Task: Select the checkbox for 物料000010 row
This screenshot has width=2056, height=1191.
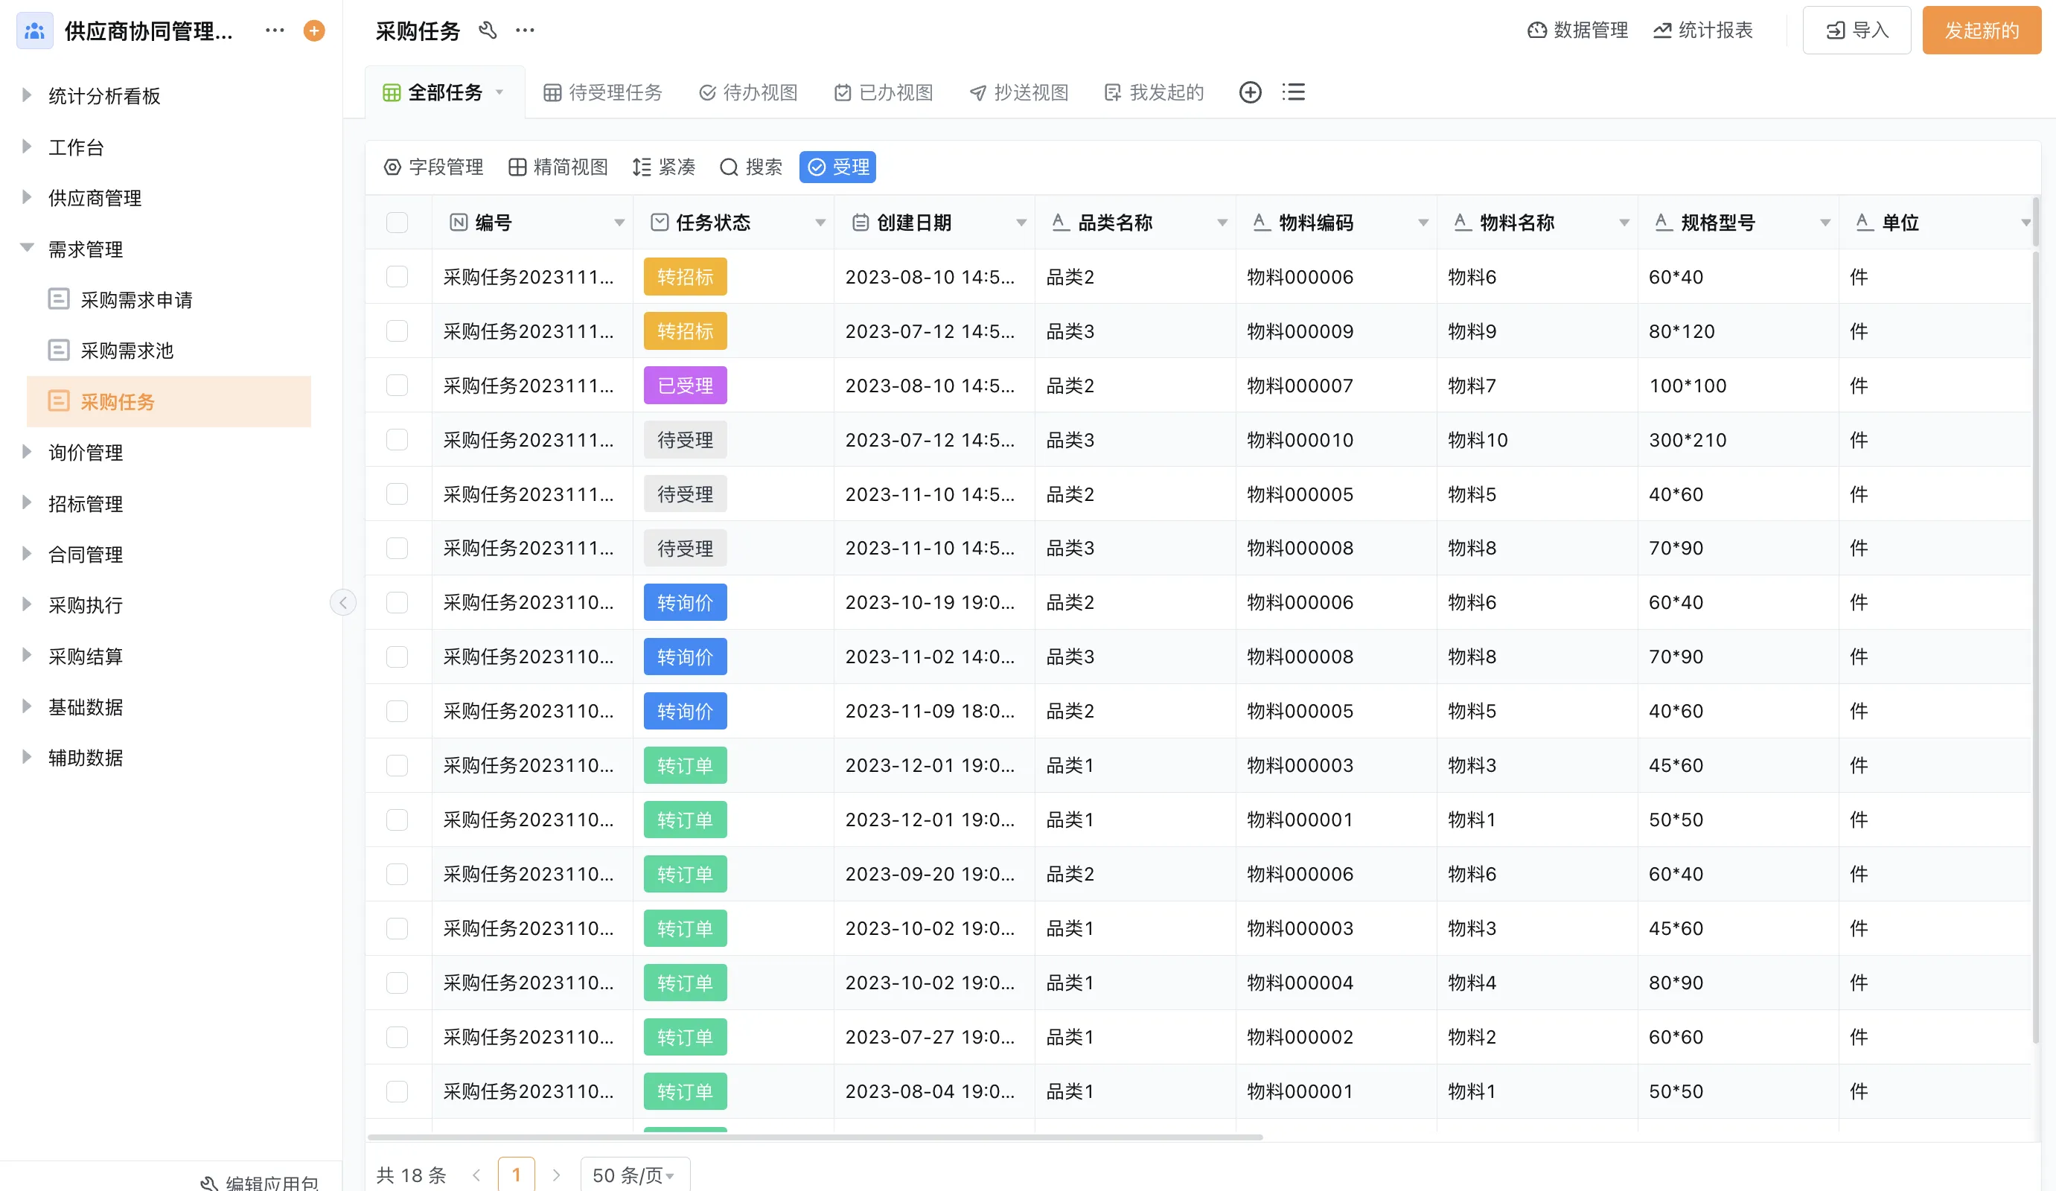Action: click(398, 440)
